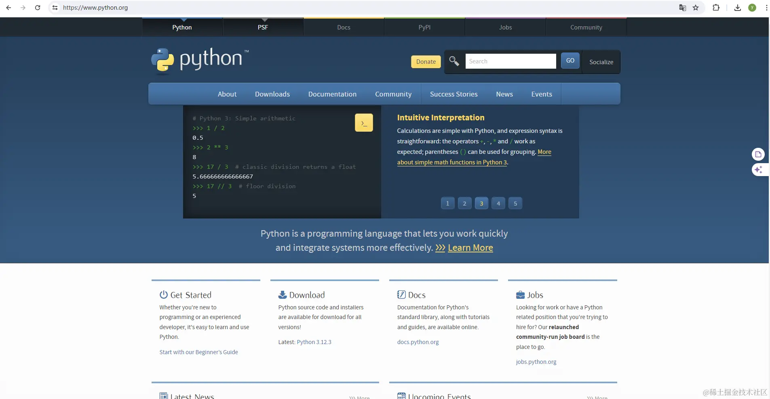Select the Python top tab
This screenshot has width=770, height=399.
point(182,27)
